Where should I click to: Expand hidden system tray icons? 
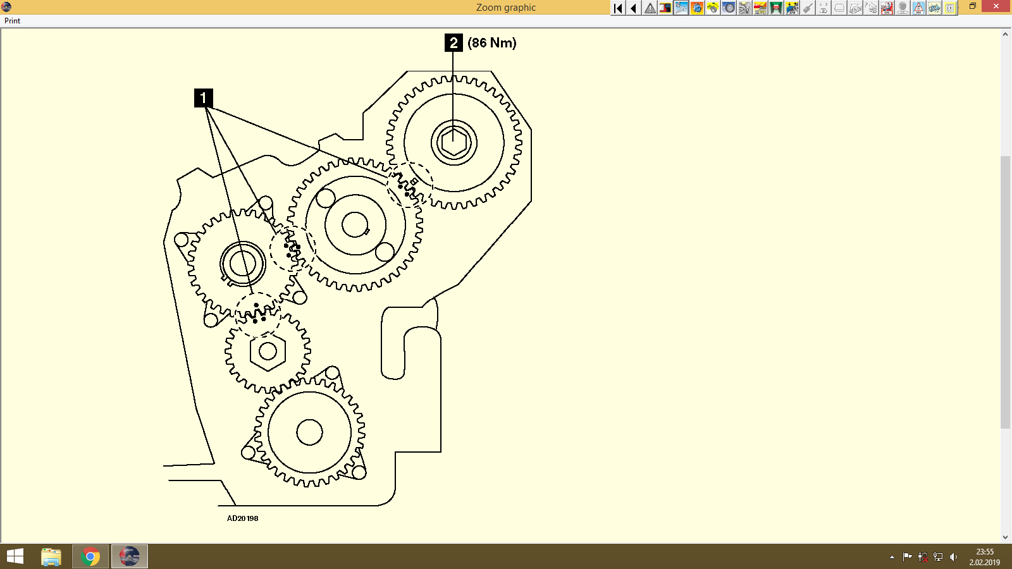point(891,556)
